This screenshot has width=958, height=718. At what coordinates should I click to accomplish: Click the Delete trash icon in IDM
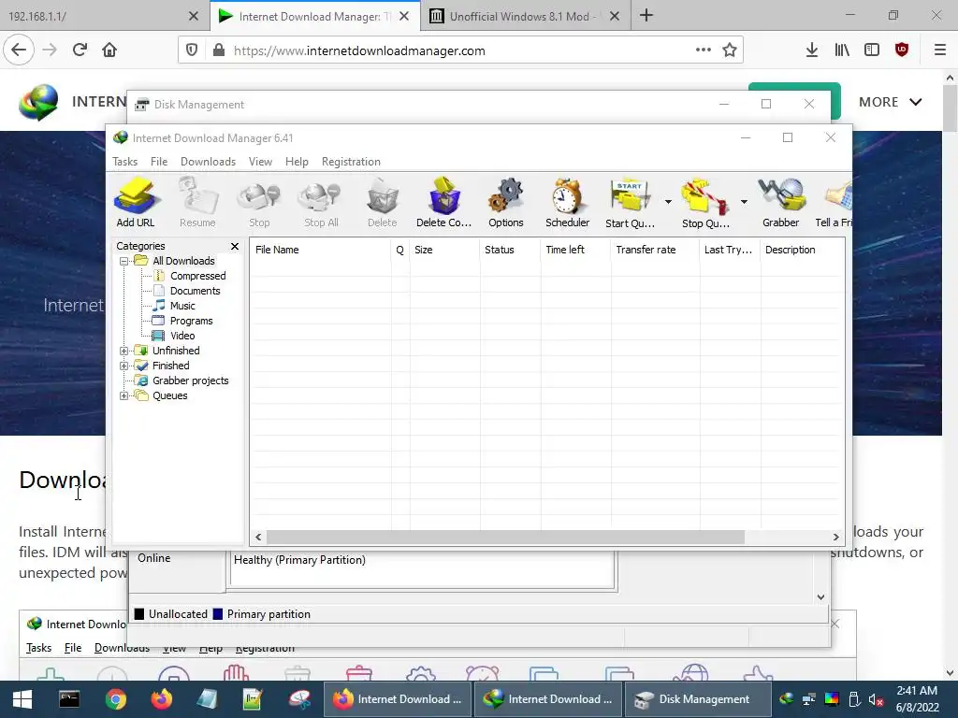[x=383, y=203]
